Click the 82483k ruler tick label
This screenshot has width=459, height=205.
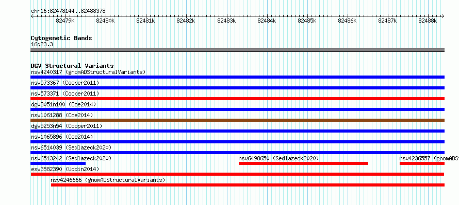click(226, 21)
